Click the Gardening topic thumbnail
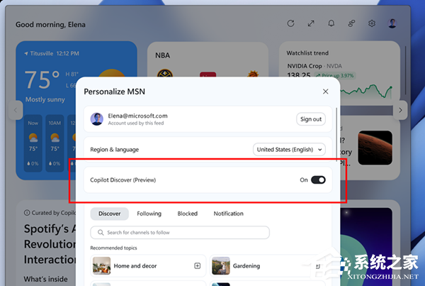Screen dimensions: 425x286 (x=221, y=266)
